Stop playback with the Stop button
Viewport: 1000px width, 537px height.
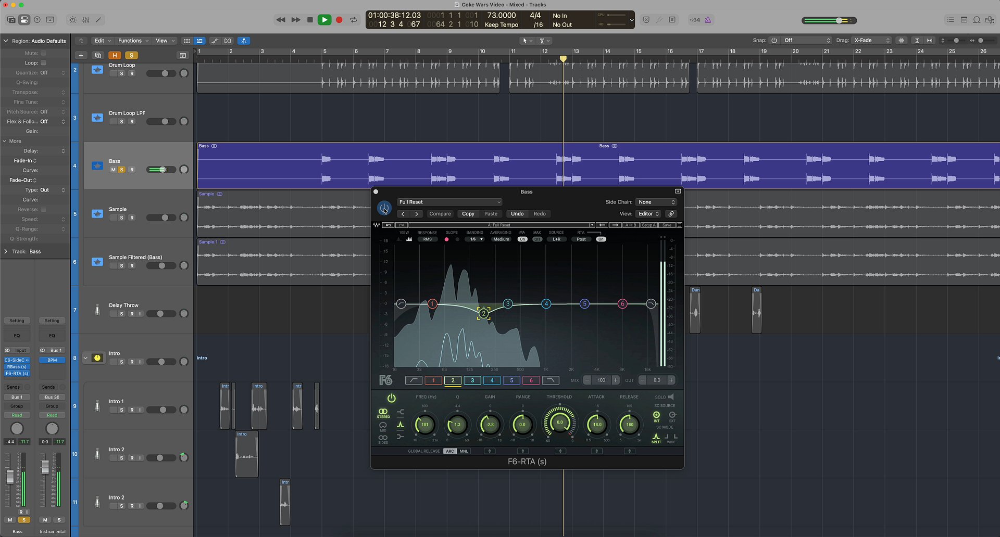coord(310,20)
